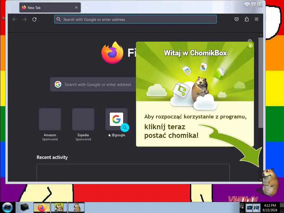Click the Amazon shortcut label
This screenshot has height=213, width=284.
50,135
